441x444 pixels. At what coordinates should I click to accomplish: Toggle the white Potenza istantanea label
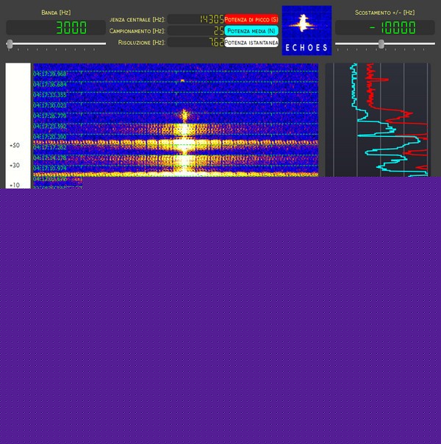251,43
